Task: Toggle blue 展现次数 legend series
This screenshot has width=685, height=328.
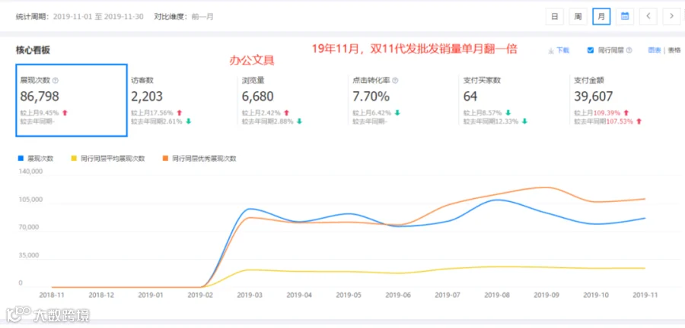Action: [x=35, y=159]
